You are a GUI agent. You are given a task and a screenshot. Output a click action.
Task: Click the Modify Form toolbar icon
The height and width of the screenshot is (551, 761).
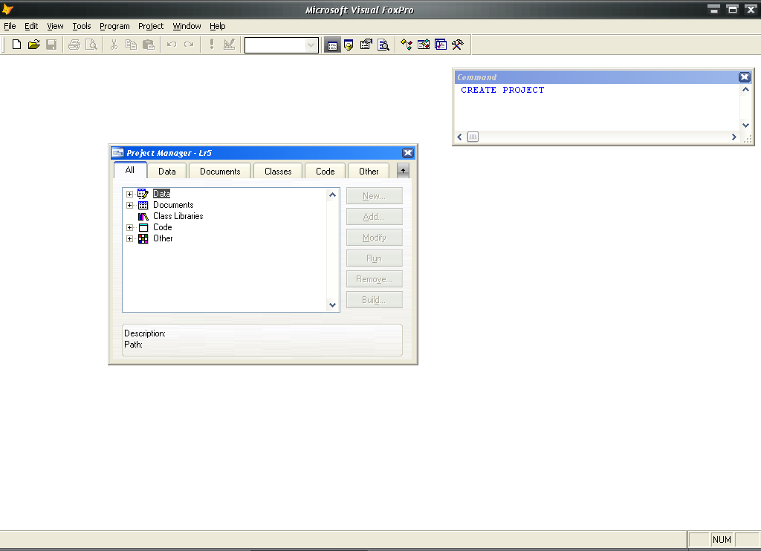[x=229, y=45]
